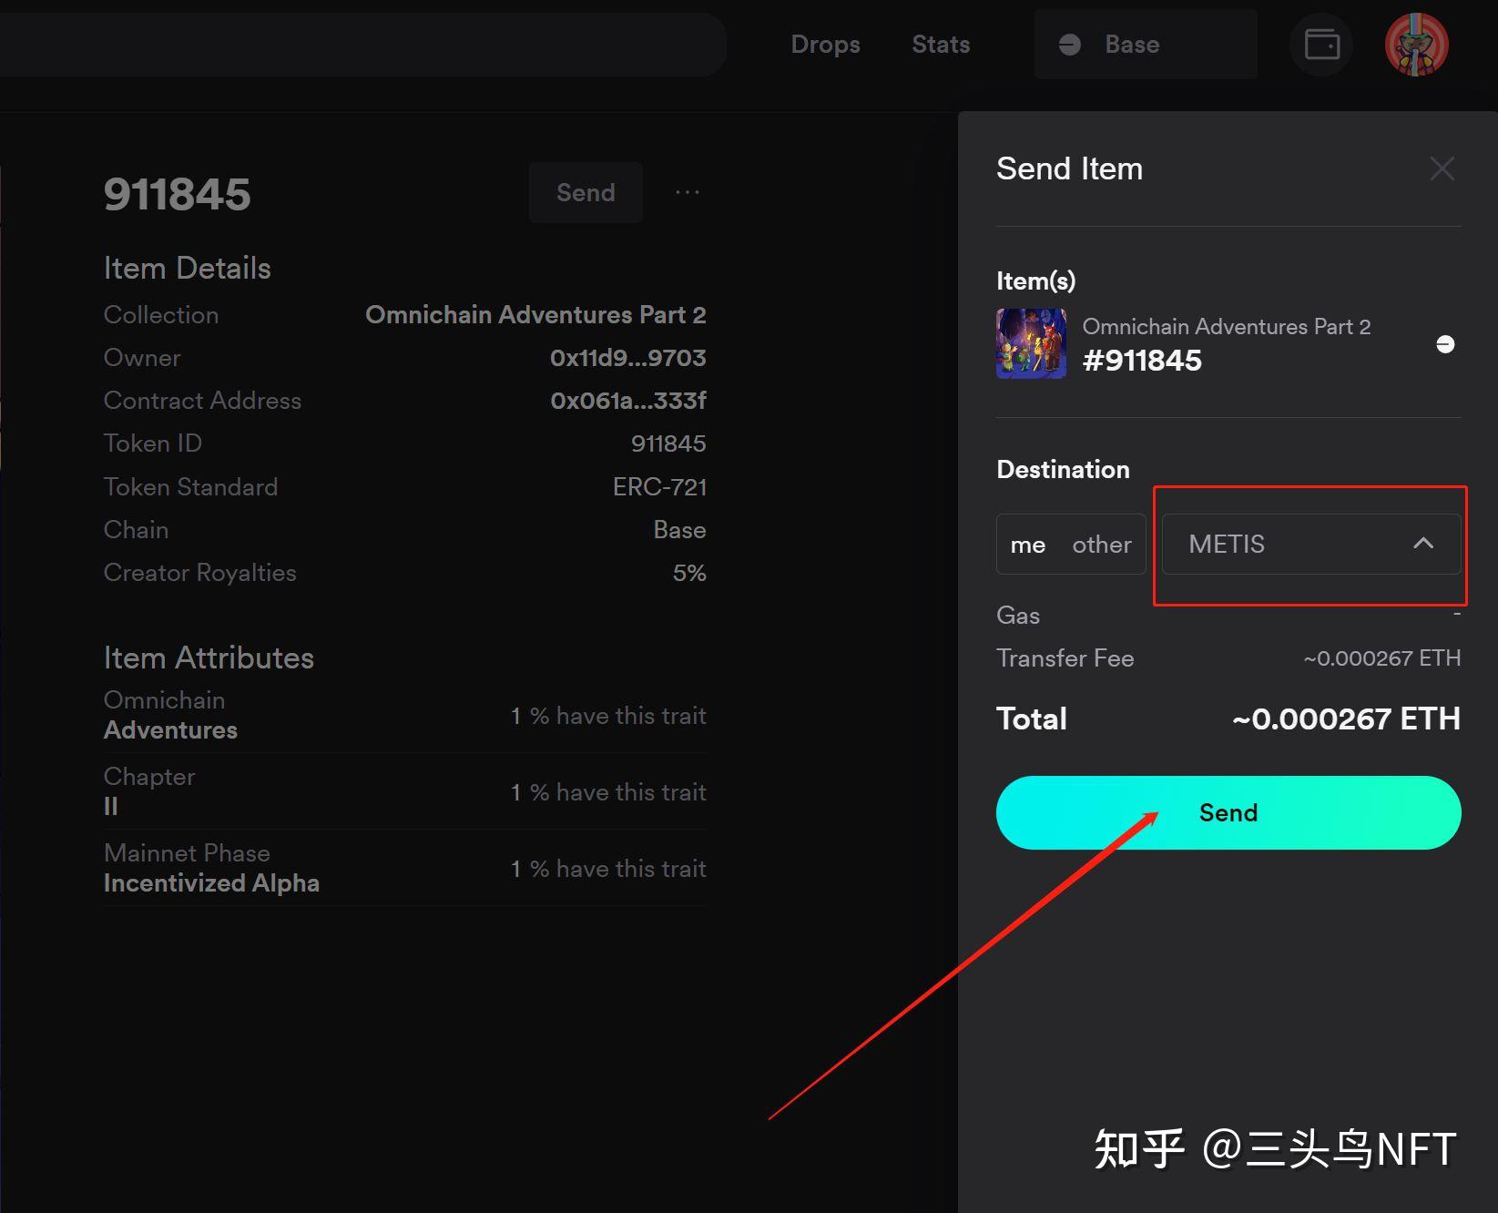Open the wallet icon in header
The width and height of the screenshot is (1498, 1213).
tap(1321, 45)
